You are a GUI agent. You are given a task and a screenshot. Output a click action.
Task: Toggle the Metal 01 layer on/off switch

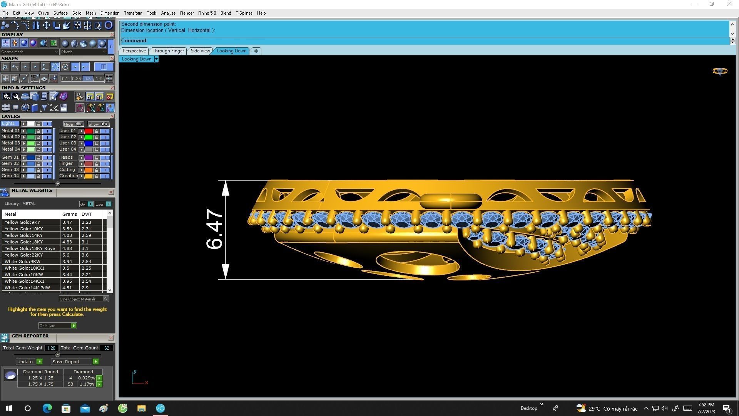(x=47, y=131)
